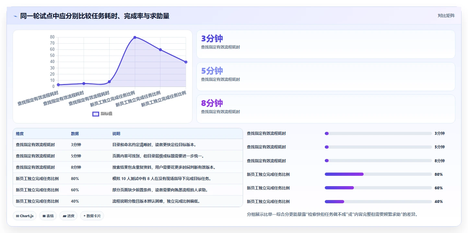Click the page title "同一轮试点中应分别比较任务耗时、完成率与求助量"
The image size is (468, 233).
click(x=95, y=16)
